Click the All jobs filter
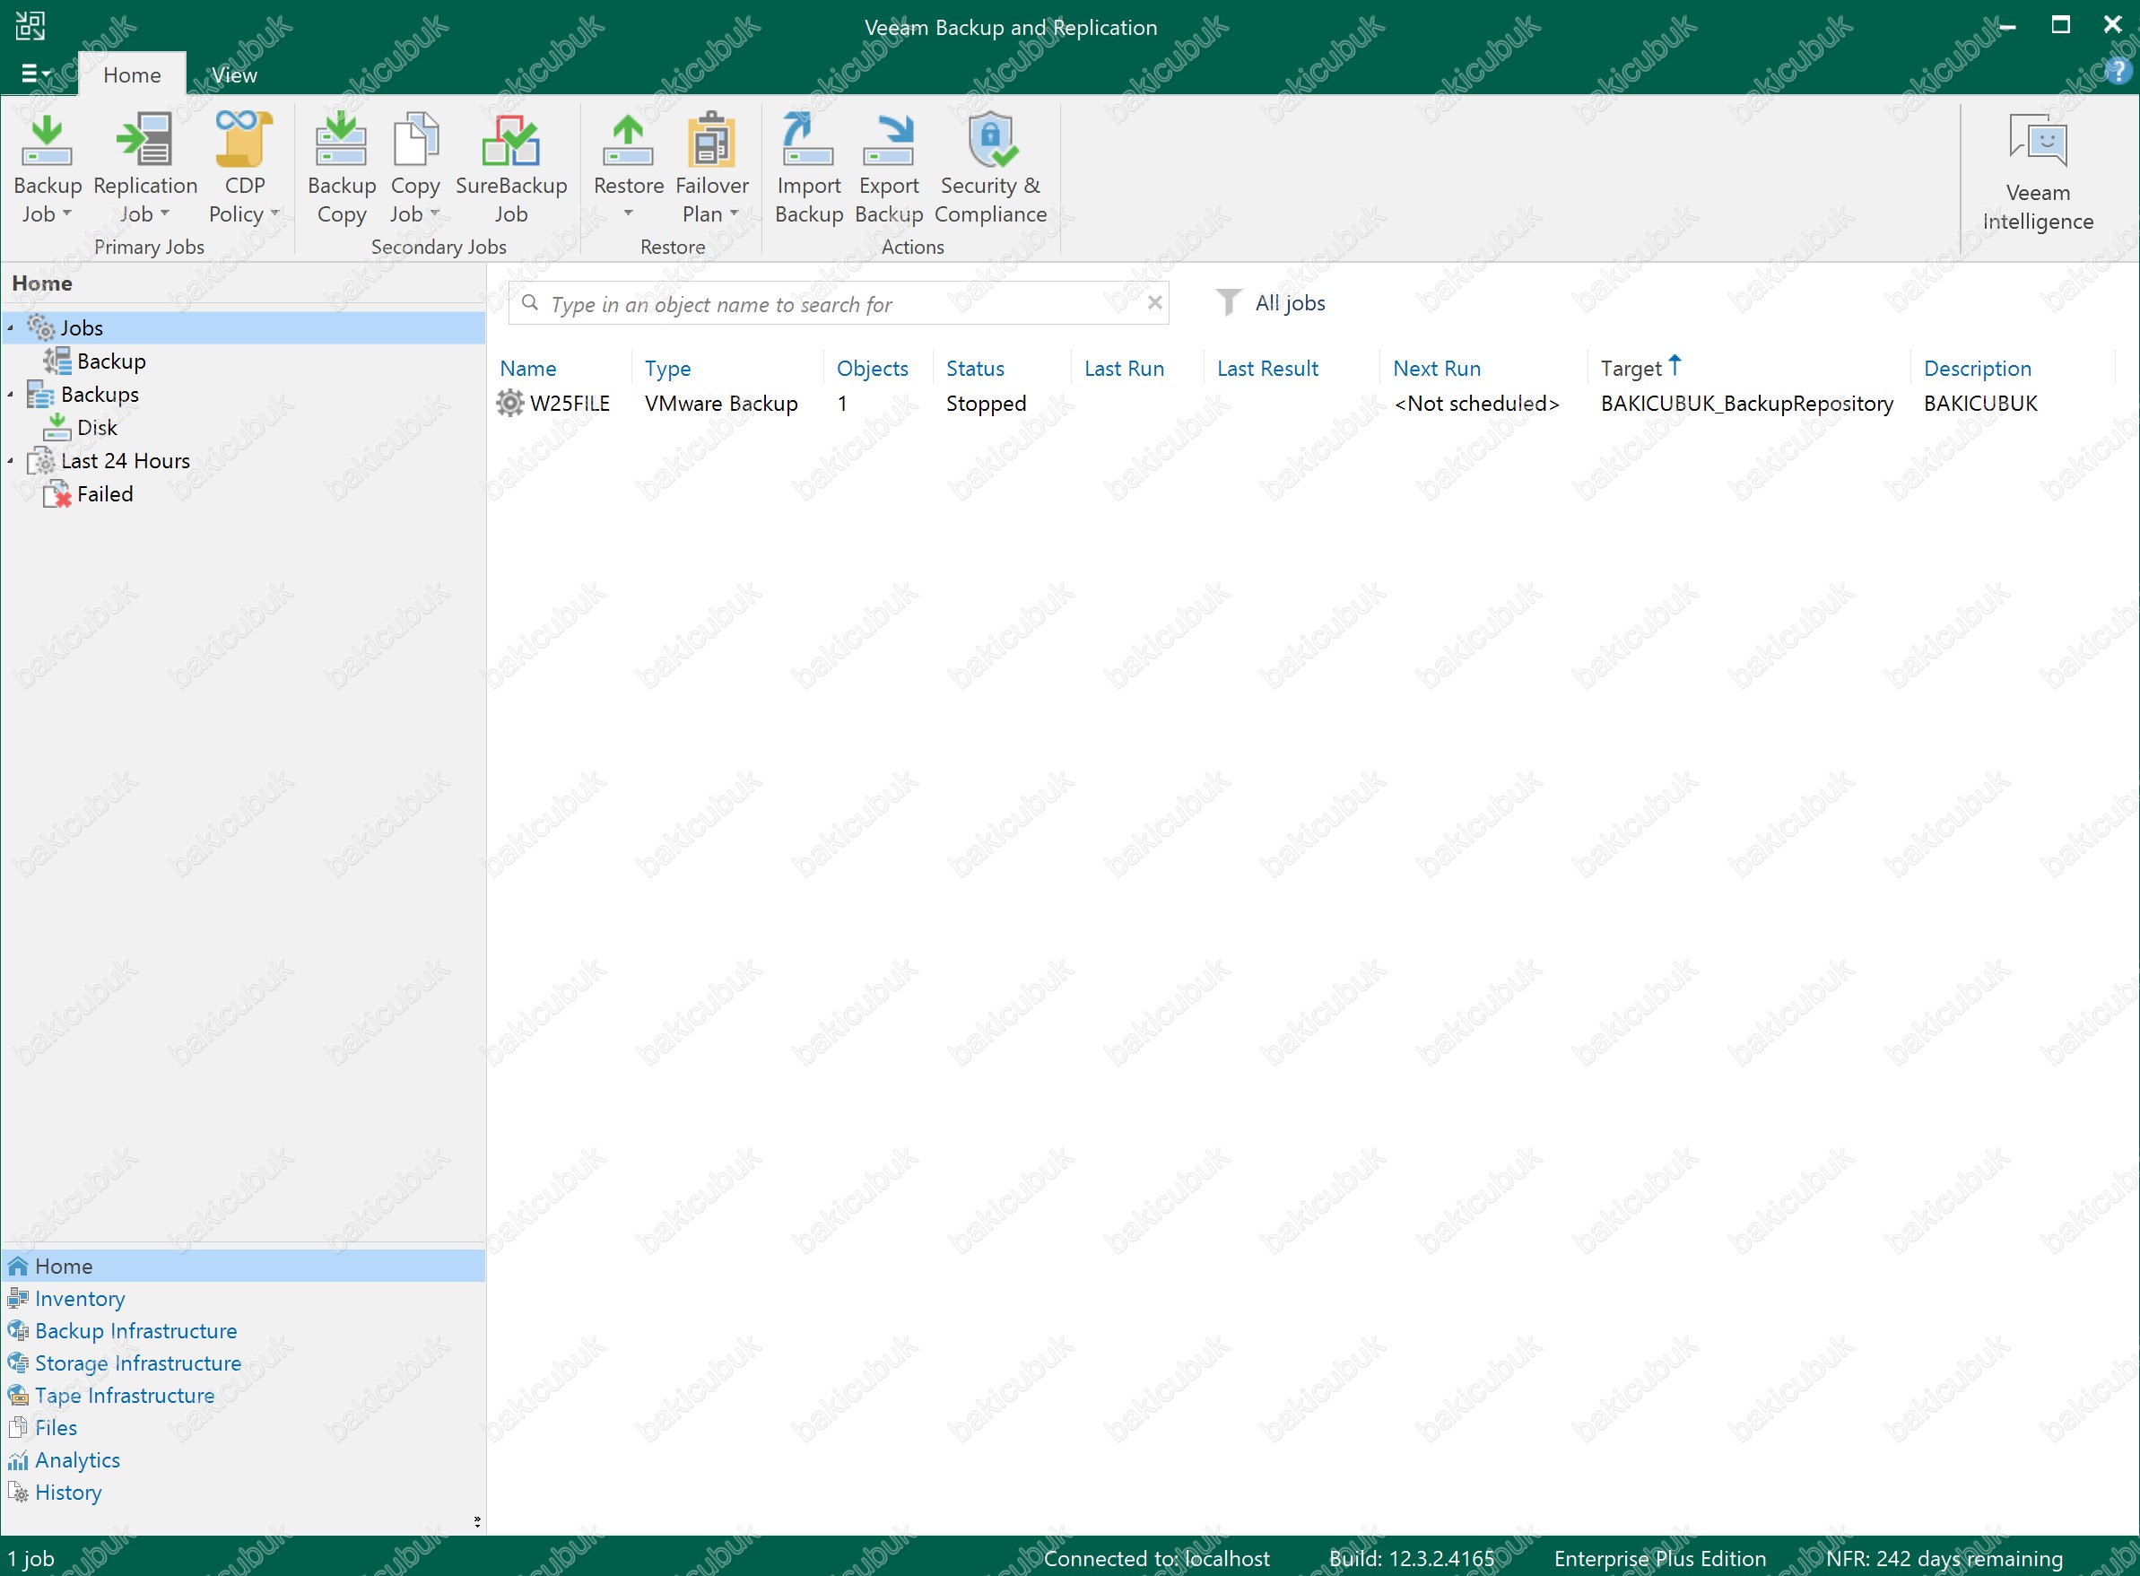Viewport: 2140px width, 1576px height. [x=1288, y=303]
